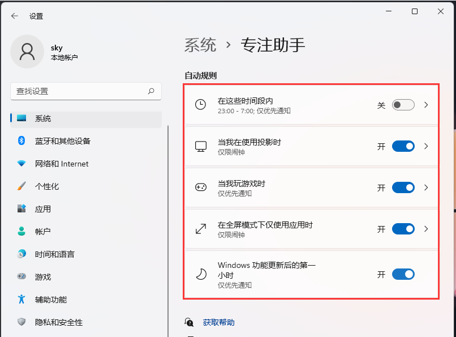Enable the 在这些时间段内 rule toggle

(x=403, y=105)
